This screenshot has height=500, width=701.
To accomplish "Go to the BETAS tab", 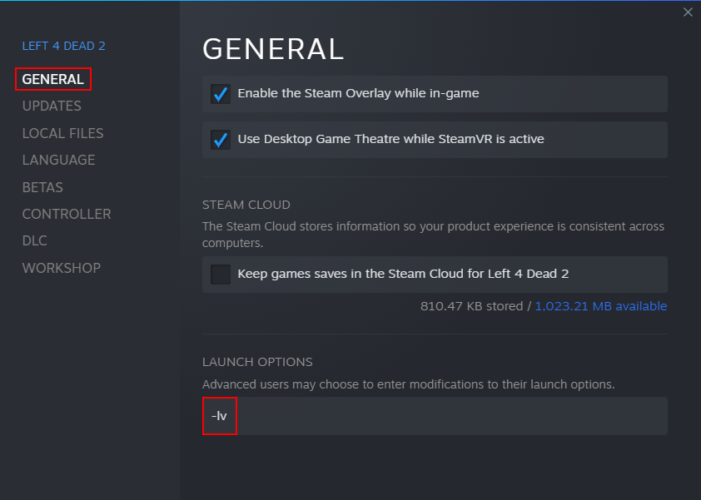I will coord(42,187).
